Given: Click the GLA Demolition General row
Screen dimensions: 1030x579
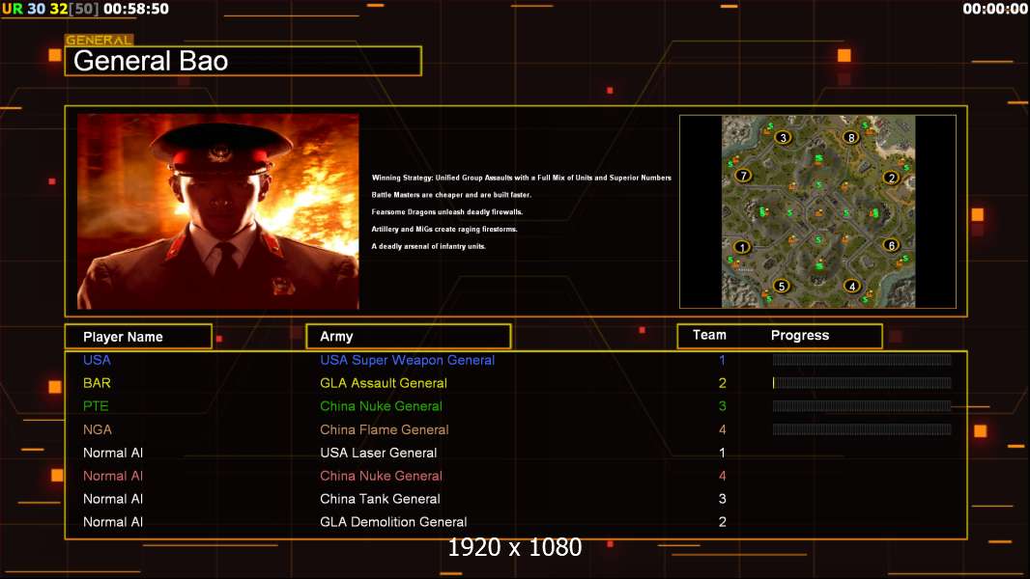Looking at the screenshot, I should tap(393, 522).
